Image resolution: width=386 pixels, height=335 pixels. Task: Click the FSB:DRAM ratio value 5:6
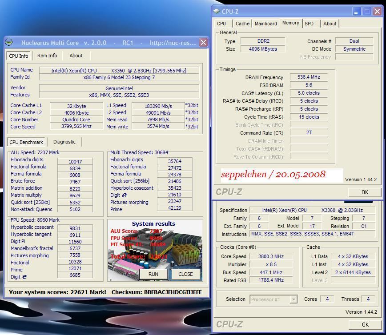(309, 85)
